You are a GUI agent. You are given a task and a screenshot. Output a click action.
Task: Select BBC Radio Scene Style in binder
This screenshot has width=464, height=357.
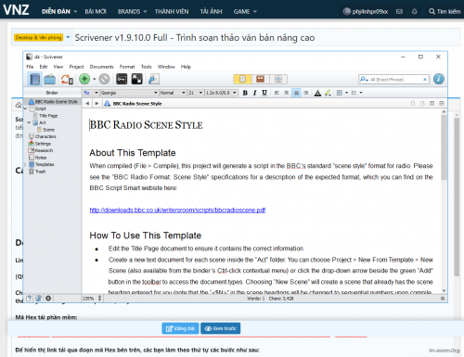click(53, 101)
